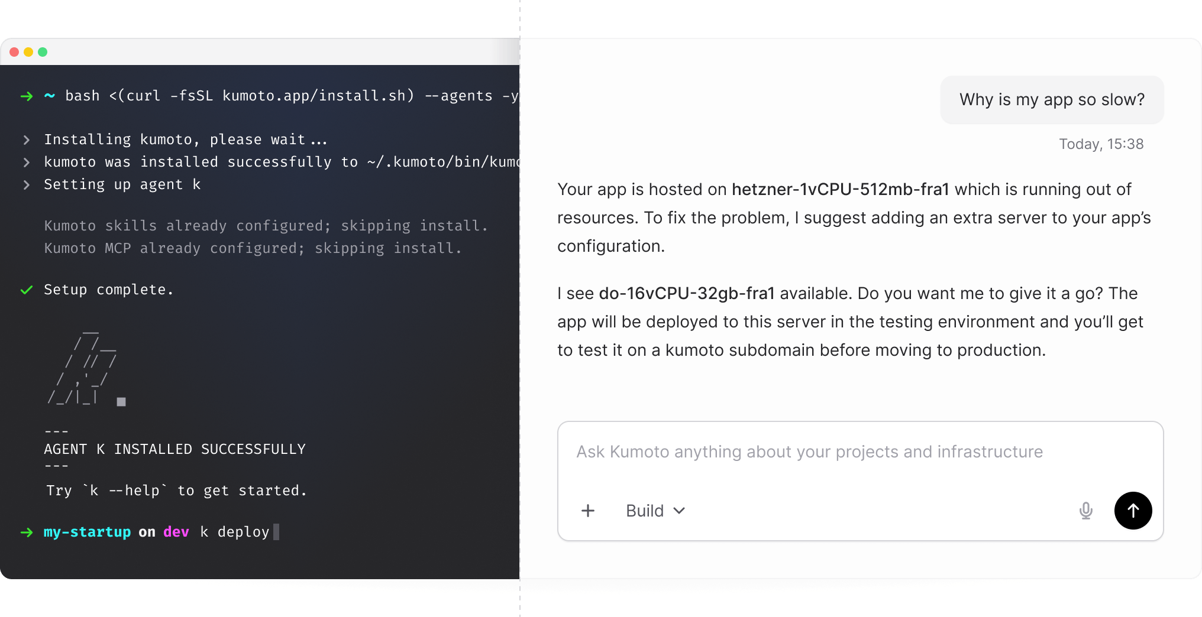Click the "Installing kumoto, please wait..." line

[x=186, y=139]
